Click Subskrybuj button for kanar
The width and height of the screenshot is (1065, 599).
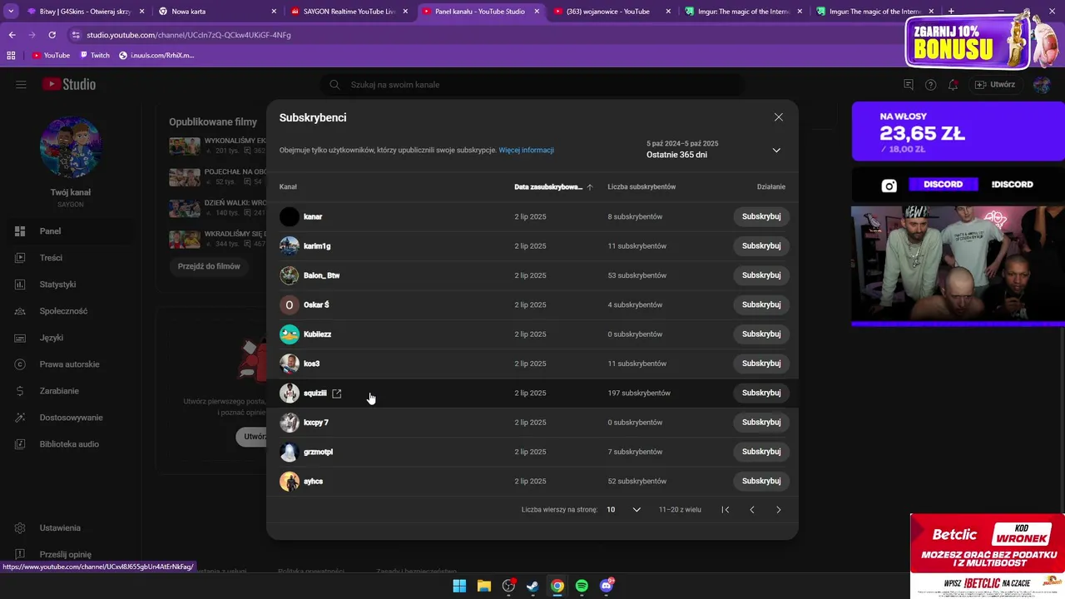[761, 216]
